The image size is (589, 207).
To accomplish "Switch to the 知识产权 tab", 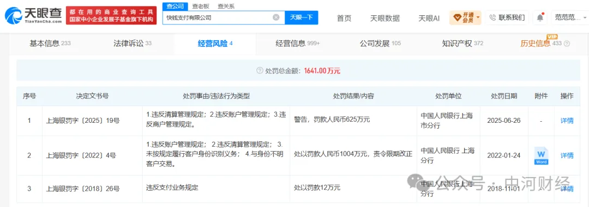I will point(463,43).
